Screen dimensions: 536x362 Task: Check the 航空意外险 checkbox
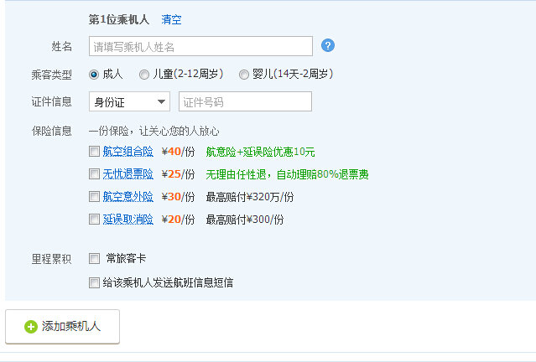[x=94, y=197]
